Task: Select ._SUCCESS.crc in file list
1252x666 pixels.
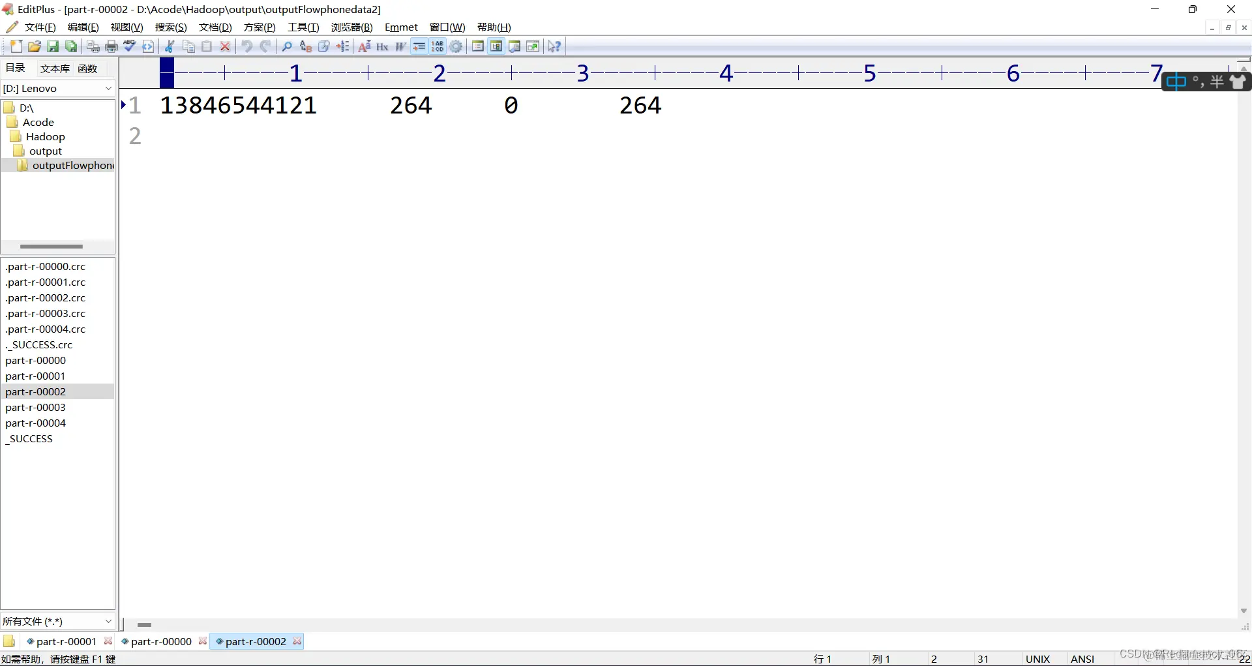Action: tap(39, 344)
